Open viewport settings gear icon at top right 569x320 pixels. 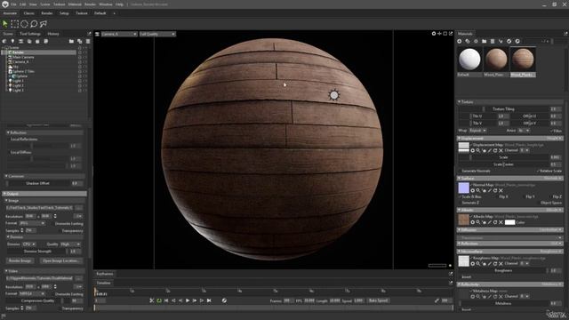[434, 34]
